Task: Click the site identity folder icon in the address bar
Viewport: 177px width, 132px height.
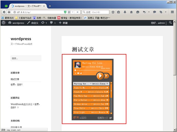Action: tap(9, 12)
